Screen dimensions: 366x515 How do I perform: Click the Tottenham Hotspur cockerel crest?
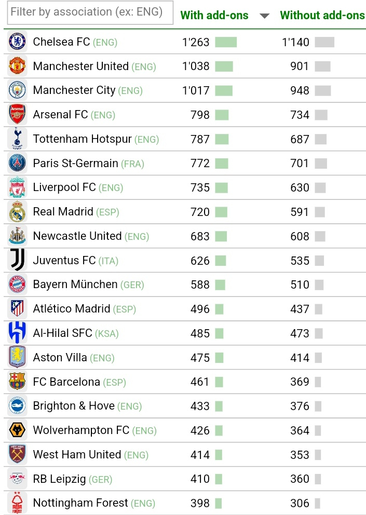17,139
